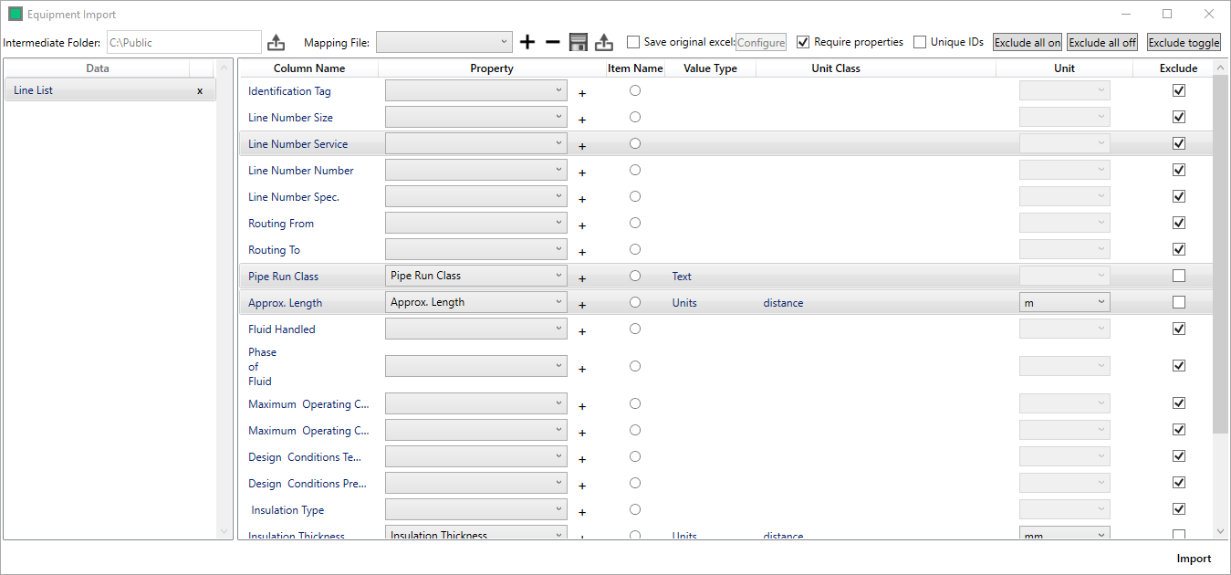Remove Line List with its x icon
This screenshot has width=1231, height=575.
coord(200,91)
